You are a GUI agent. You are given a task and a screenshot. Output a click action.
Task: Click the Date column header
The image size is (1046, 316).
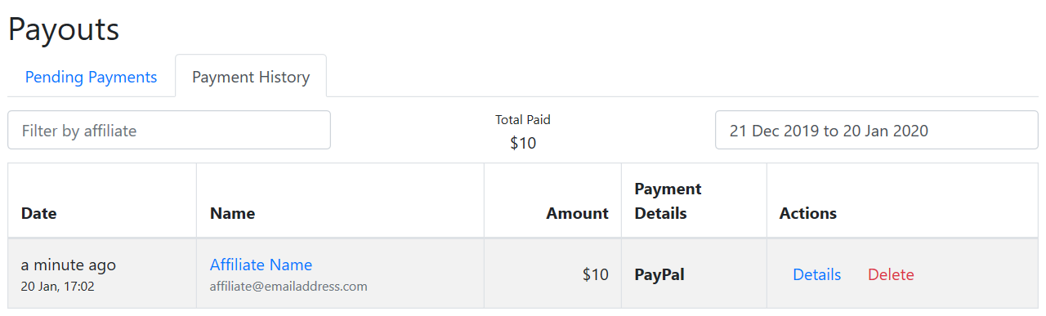coord(39,213)
